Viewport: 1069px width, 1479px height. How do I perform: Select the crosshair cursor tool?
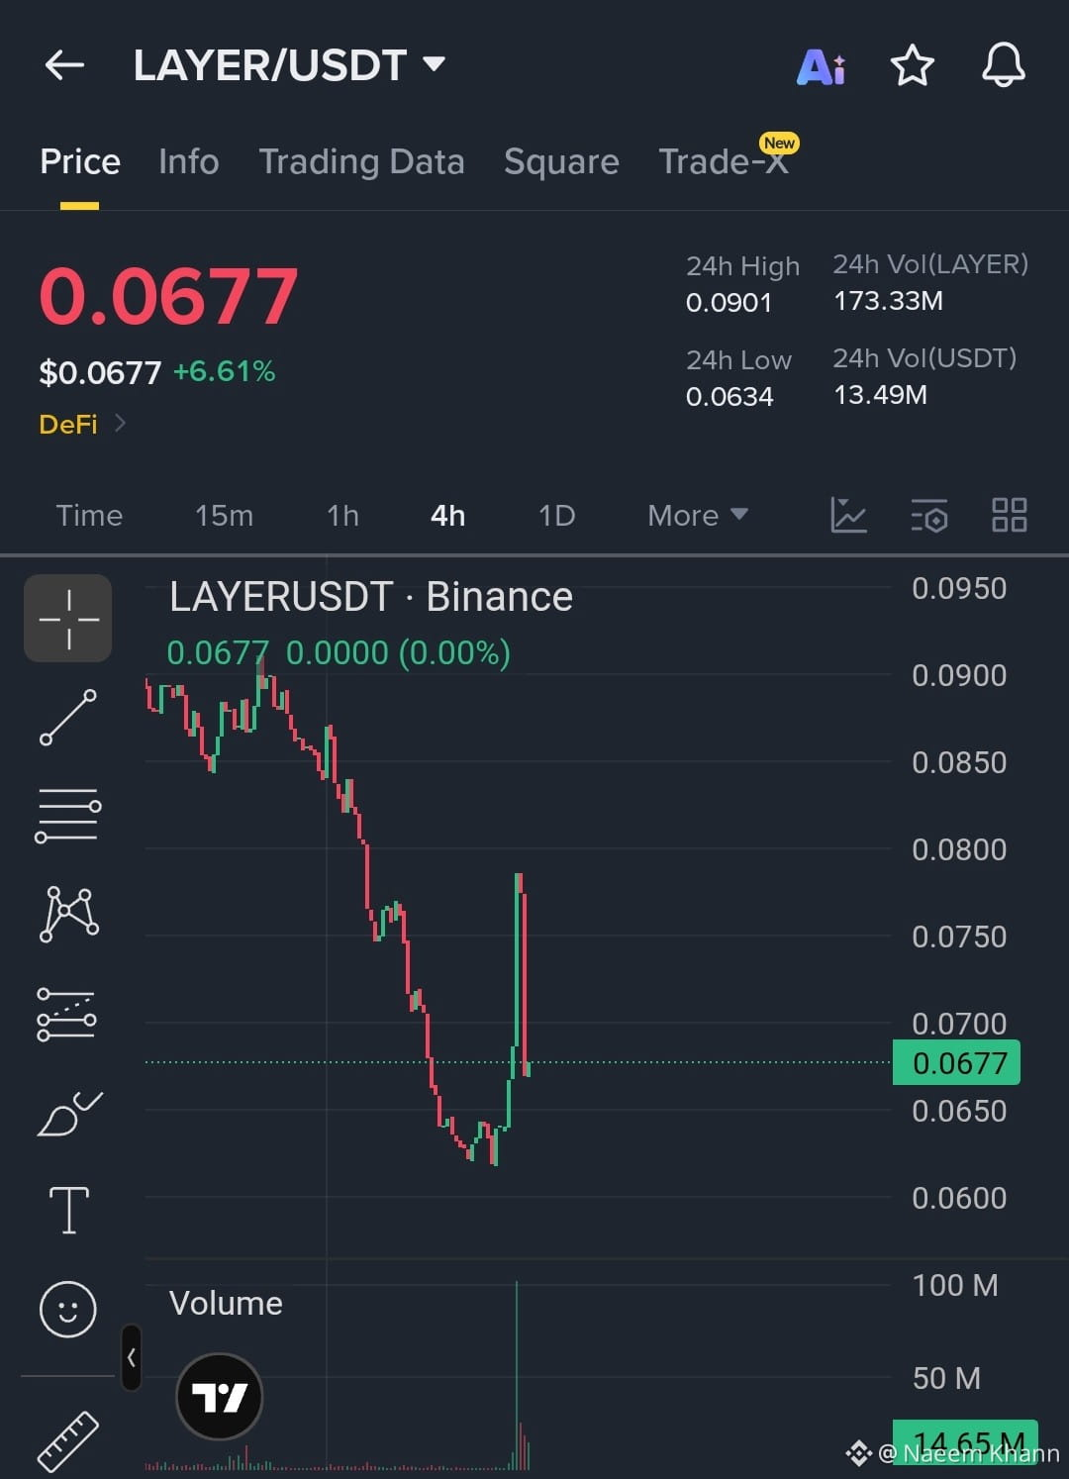click(x=68, y=618)
